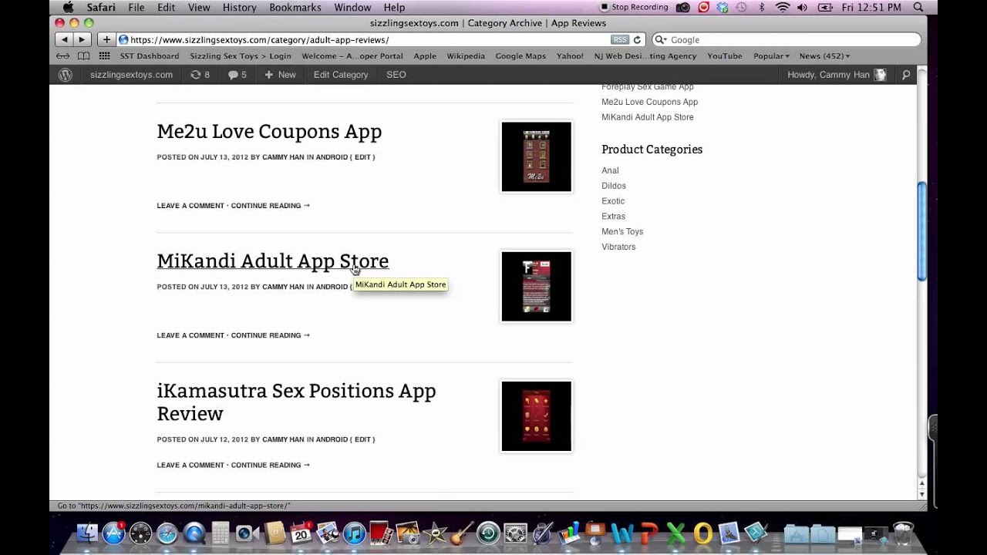Open the Vibrators product category
This screenshot has width=987, height=555.
[x=618, y=247]
